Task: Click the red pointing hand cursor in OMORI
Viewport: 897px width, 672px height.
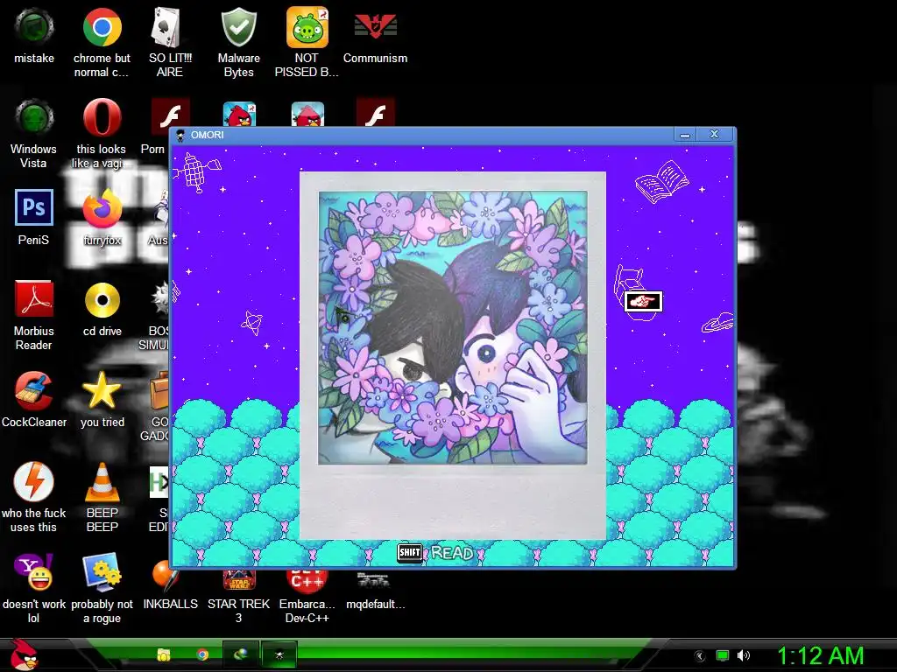Action: pyautogui.click(x=643, y=301)
